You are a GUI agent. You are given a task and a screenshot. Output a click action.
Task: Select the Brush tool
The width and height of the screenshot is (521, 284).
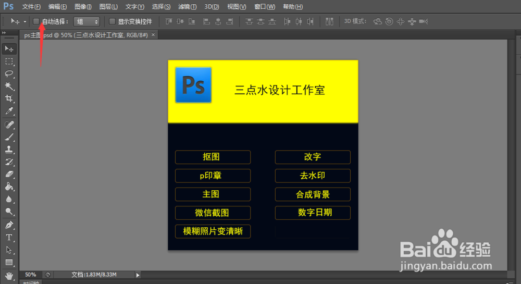(x=9, y=137)
